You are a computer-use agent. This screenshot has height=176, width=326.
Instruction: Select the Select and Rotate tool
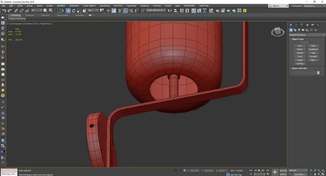click(x=73, y=11)
